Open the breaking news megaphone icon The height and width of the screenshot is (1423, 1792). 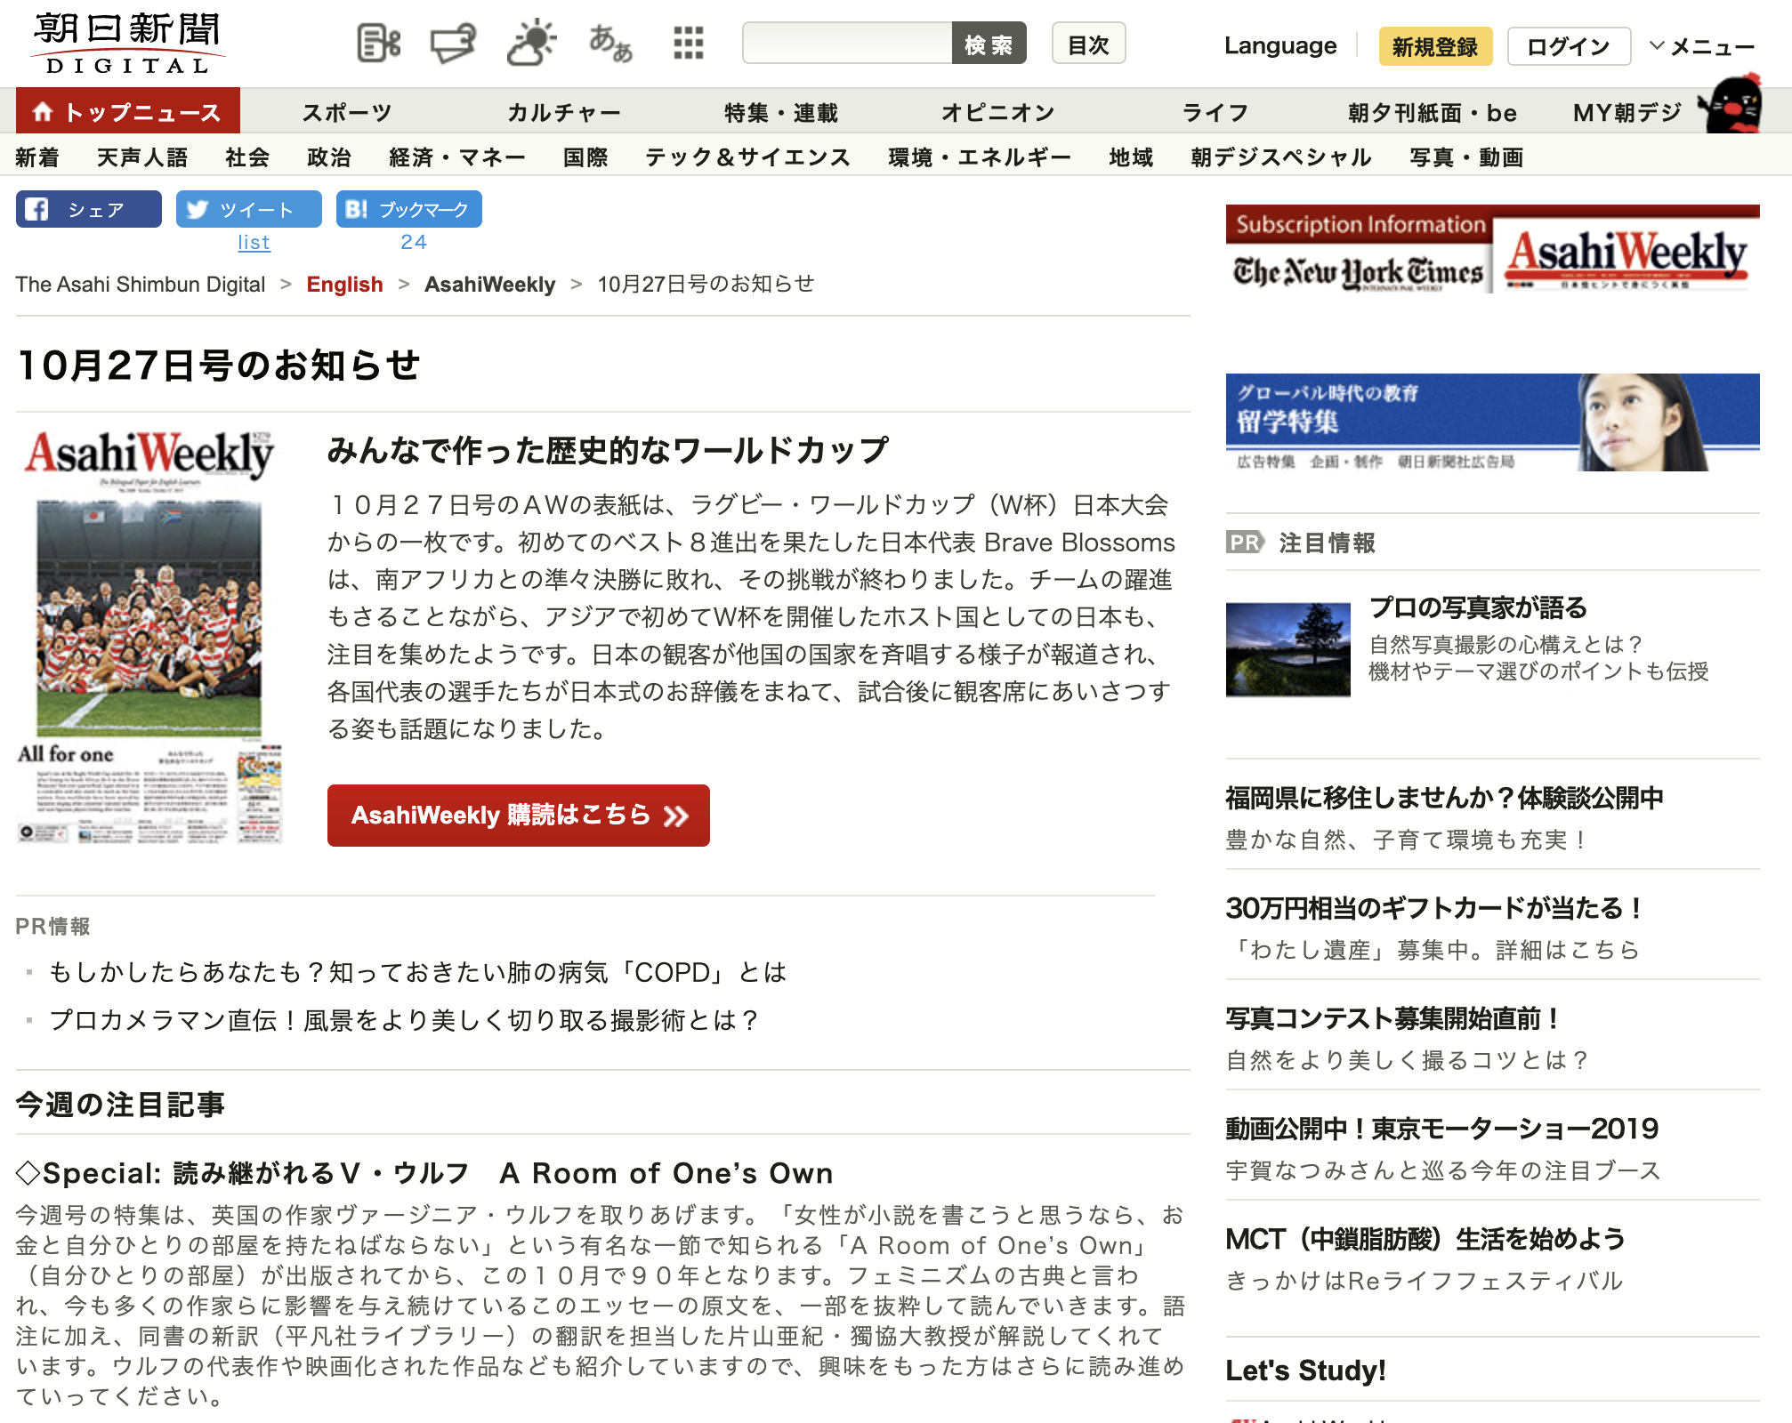tap(453, 43)
